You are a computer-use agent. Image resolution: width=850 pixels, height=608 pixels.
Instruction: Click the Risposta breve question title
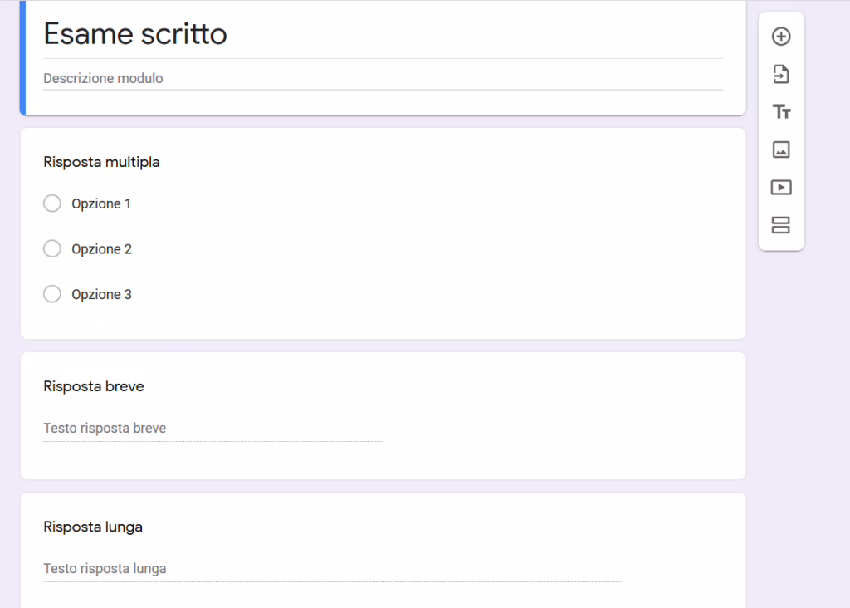click(94, 386)
